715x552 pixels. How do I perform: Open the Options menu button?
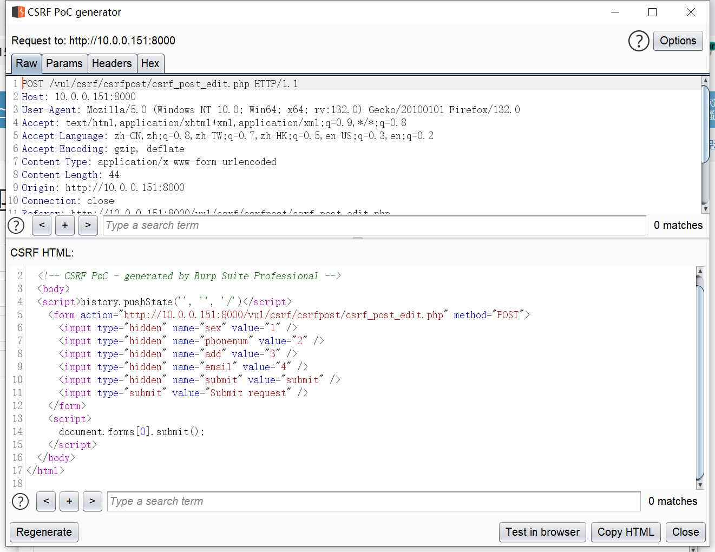click(678, 41)
